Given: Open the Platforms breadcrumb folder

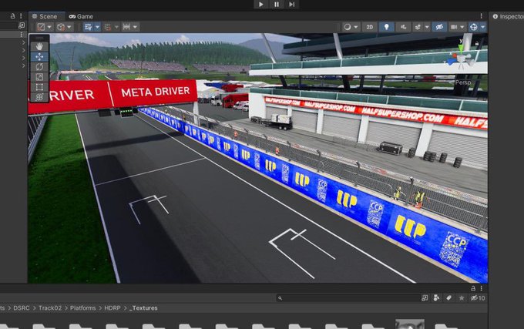Looking at the screenshot, I should (x=83, y=308).
